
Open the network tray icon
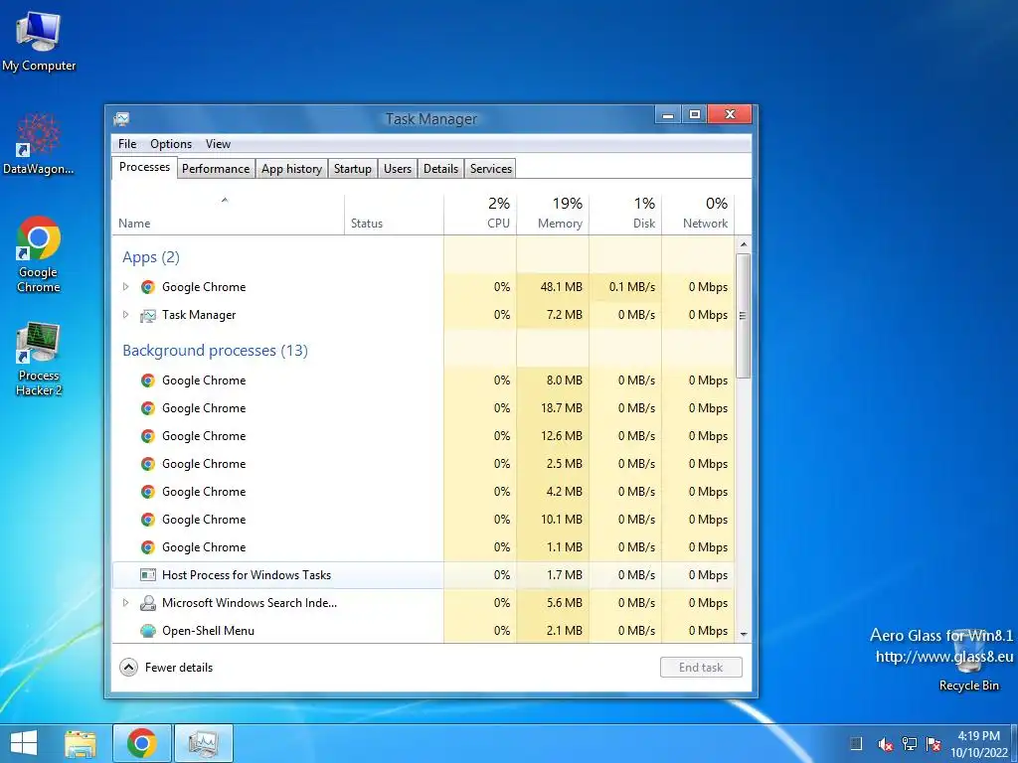pyautogui.click(x=910, y=744)
